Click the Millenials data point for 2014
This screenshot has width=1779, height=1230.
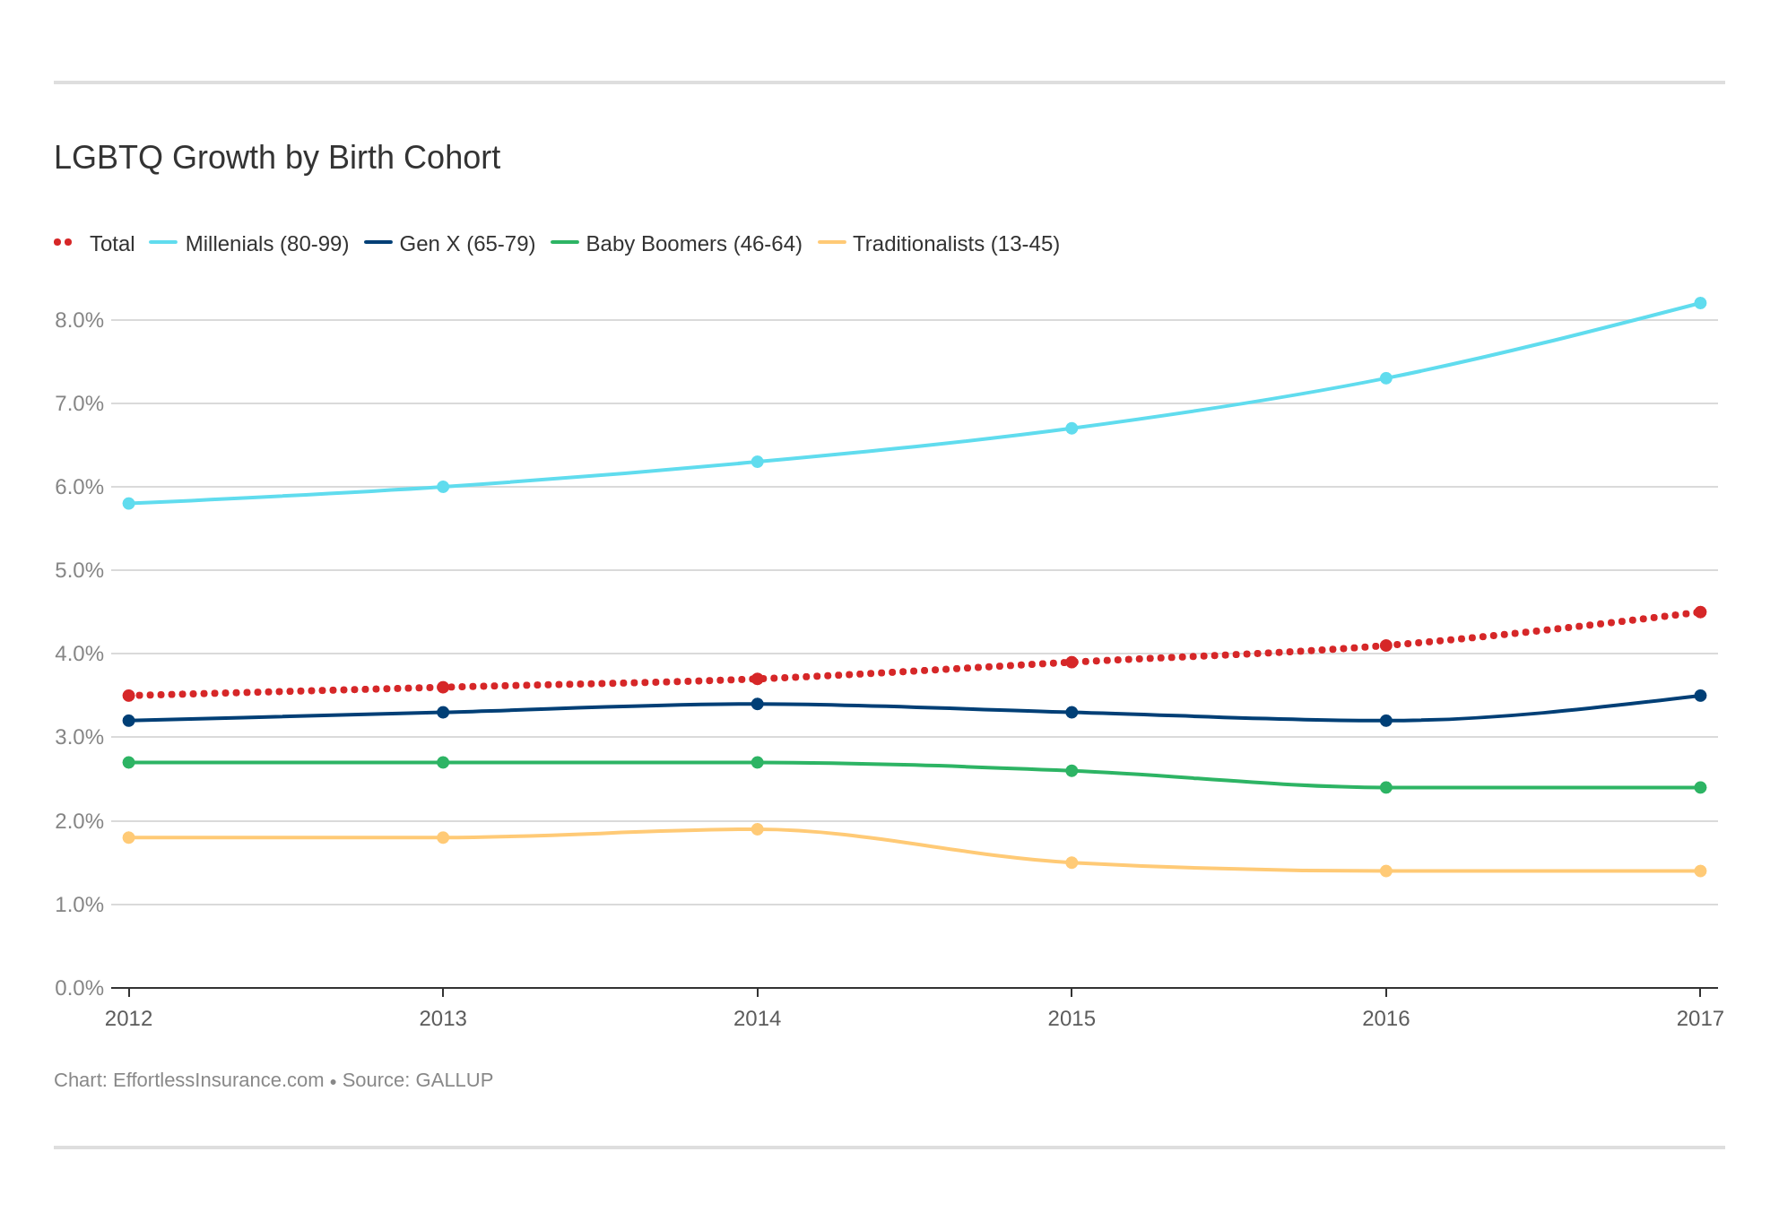click(x=758, y=462)
